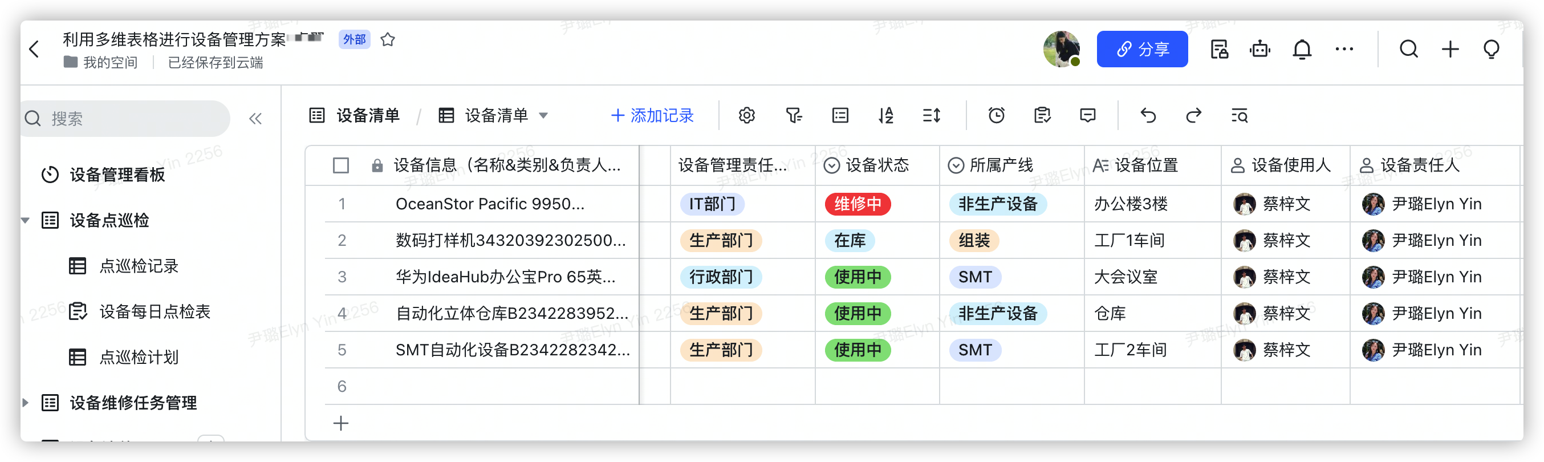Open the sort records icon

click(x=885, y=115)
